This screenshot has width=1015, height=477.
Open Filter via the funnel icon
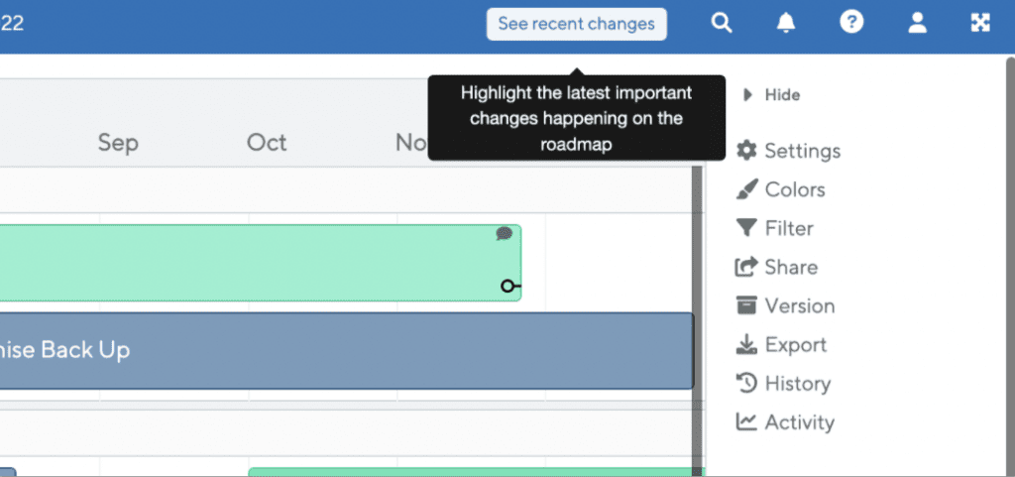tap(746, 228)
